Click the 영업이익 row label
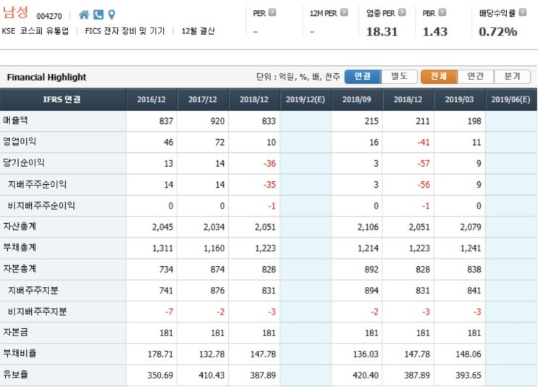 pyautogui.click(x=20, y=141)
